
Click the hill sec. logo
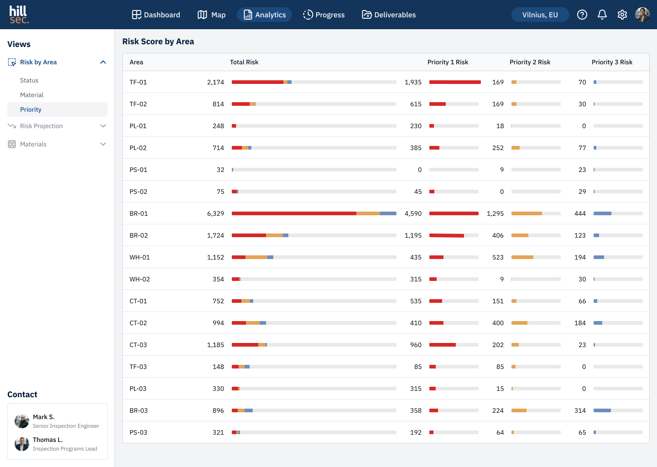click(19, 15)
